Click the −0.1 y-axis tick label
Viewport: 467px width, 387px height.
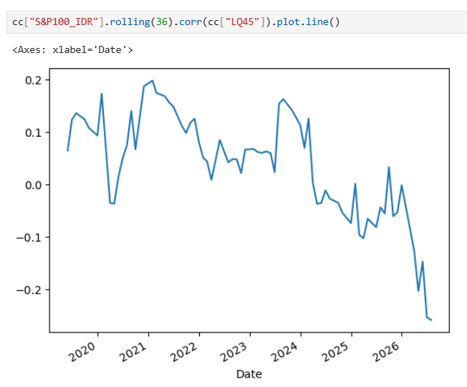pos(29,238)
